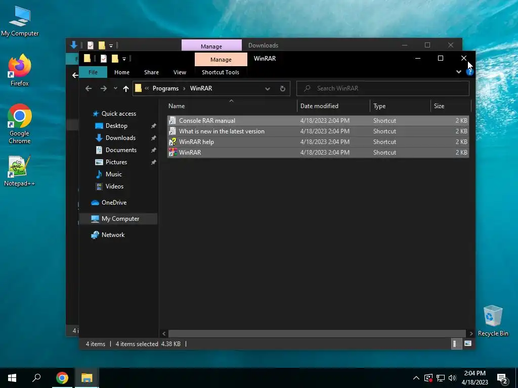
Task: Select the Shortcut Tools tab
Action: point(221,72)
